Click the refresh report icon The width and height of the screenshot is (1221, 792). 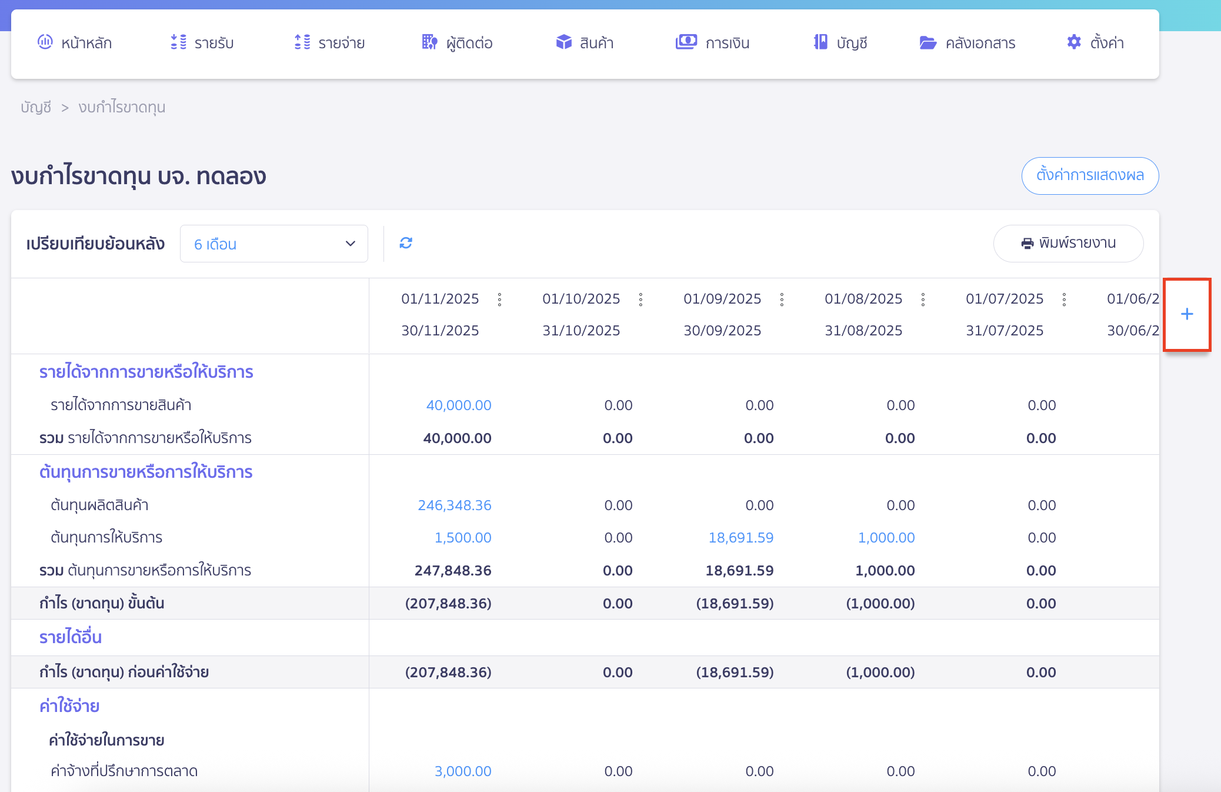[x=406, y=243]
